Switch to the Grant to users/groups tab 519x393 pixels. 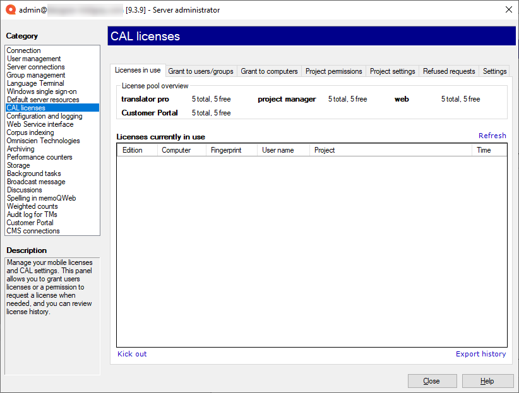pos(201,71)
